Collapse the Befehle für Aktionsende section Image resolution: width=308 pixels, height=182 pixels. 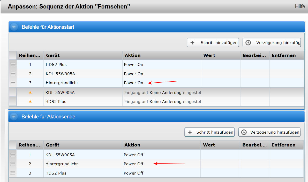point(14,117)
